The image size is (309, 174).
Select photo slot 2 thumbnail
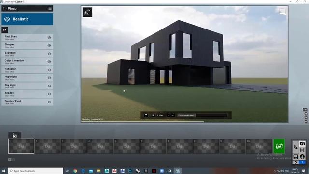tap(47, 146)
